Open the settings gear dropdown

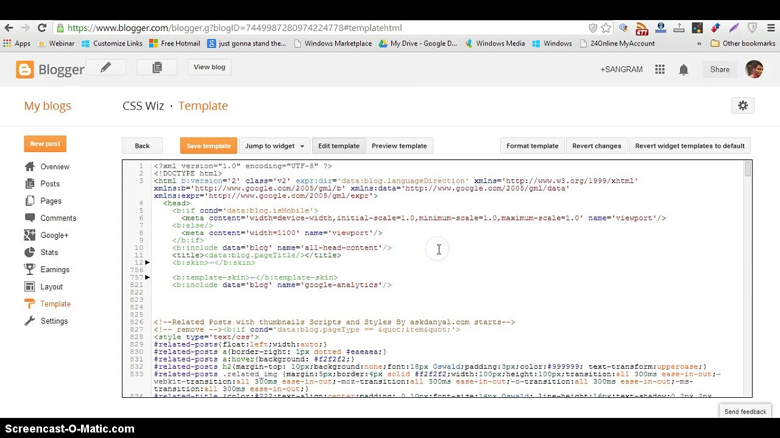(x=743, y=106)
